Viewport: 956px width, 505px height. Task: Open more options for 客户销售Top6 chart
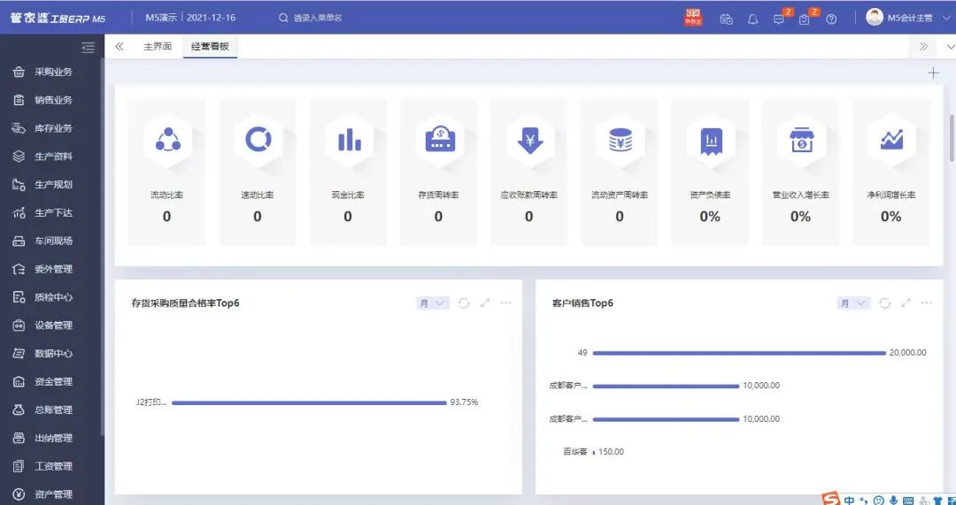[x=927, y=303]
